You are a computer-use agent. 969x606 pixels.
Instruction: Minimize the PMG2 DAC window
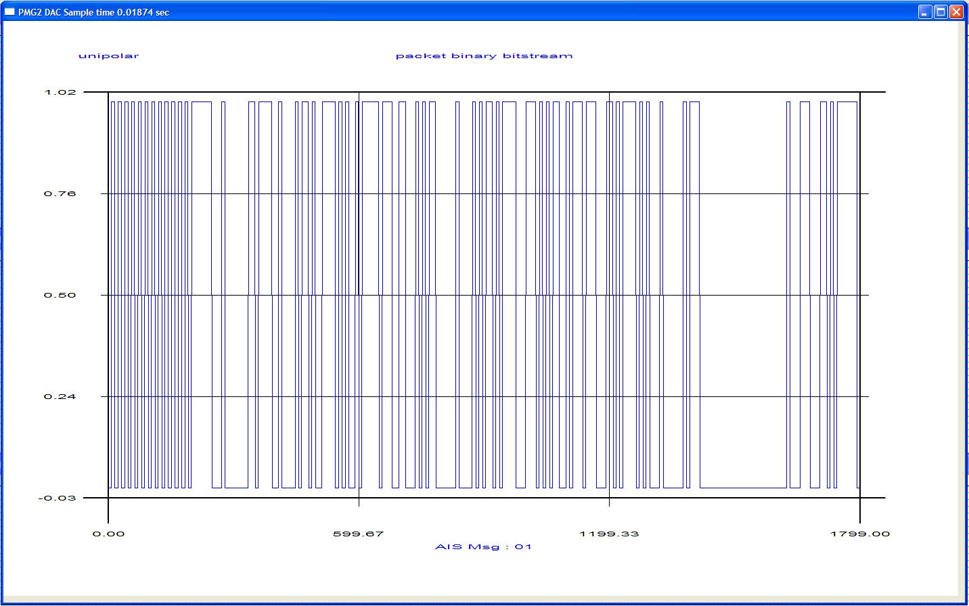[925, 12]
